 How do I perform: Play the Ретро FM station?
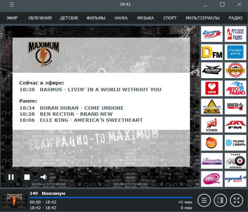212,179
